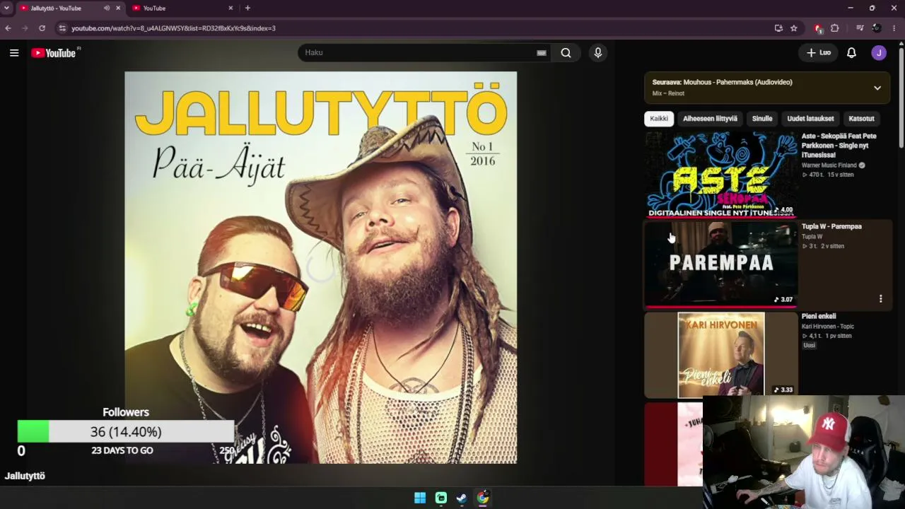Reload the current page
Screen dimensions: 905x509
[42, 28]
